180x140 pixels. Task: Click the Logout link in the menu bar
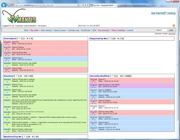pos(130,30)
